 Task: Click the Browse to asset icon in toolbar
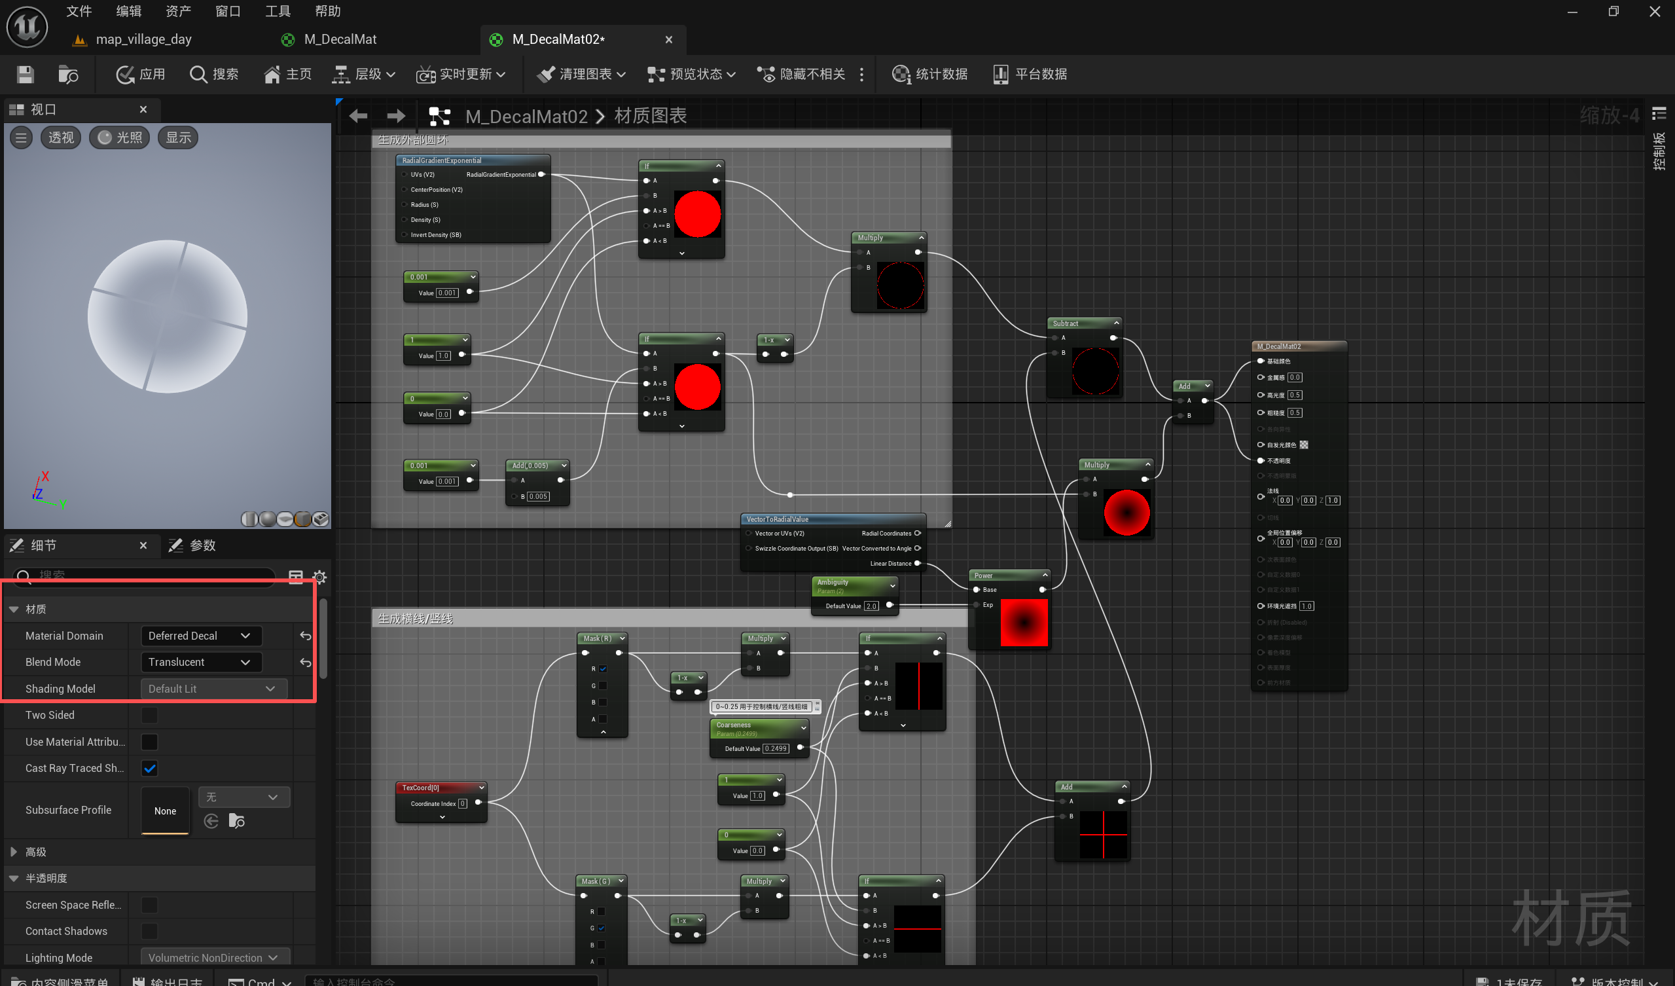(x=68, y=75)
